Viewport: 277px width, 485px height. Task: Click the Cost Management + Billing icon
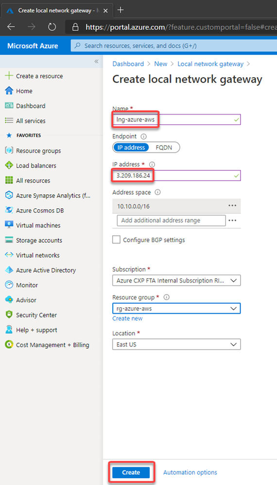click(x=9, y=345)
